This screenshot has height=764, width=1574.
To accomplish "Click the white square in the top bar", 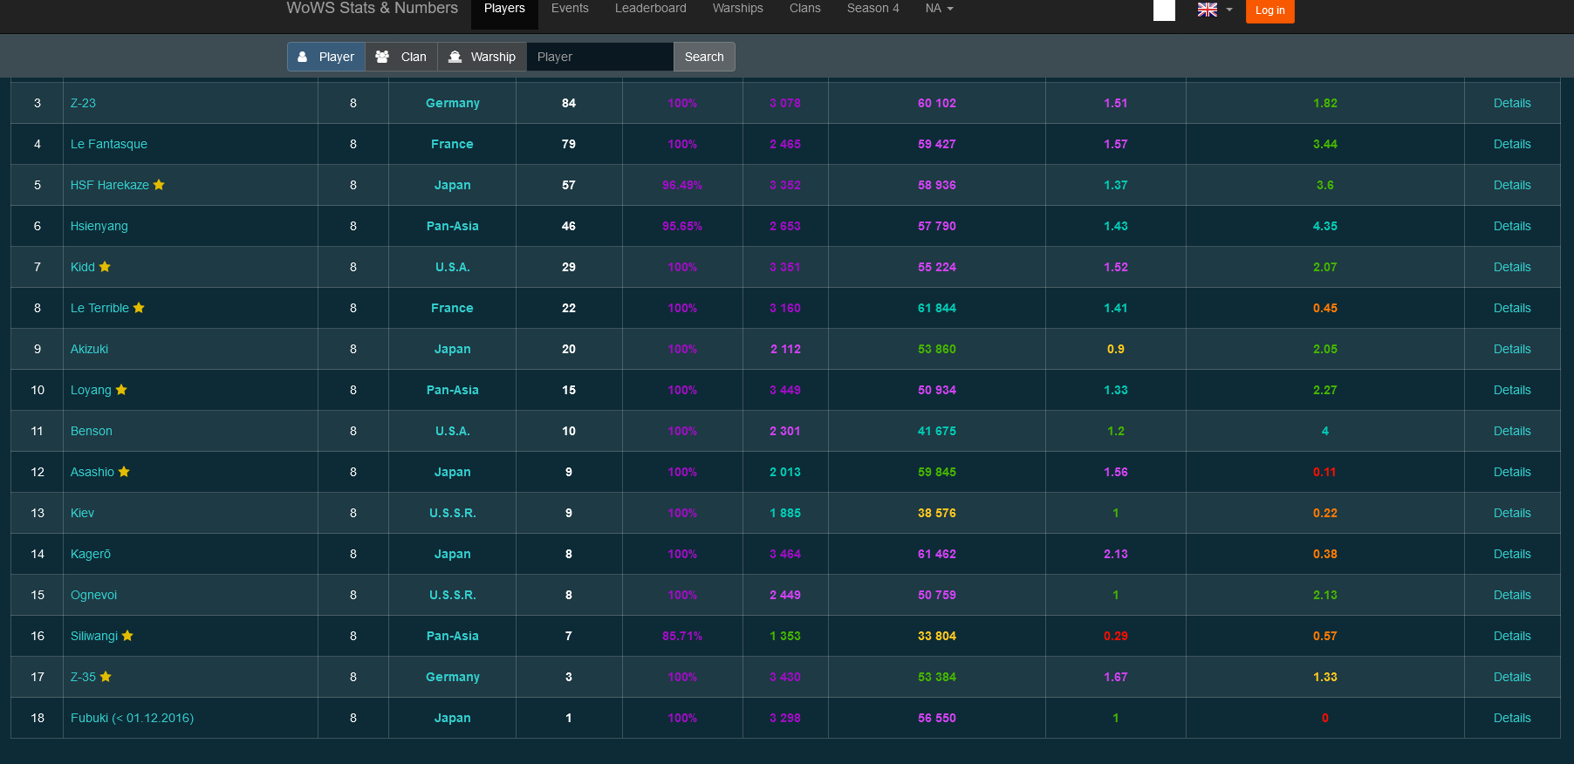I will [1164, 10].
